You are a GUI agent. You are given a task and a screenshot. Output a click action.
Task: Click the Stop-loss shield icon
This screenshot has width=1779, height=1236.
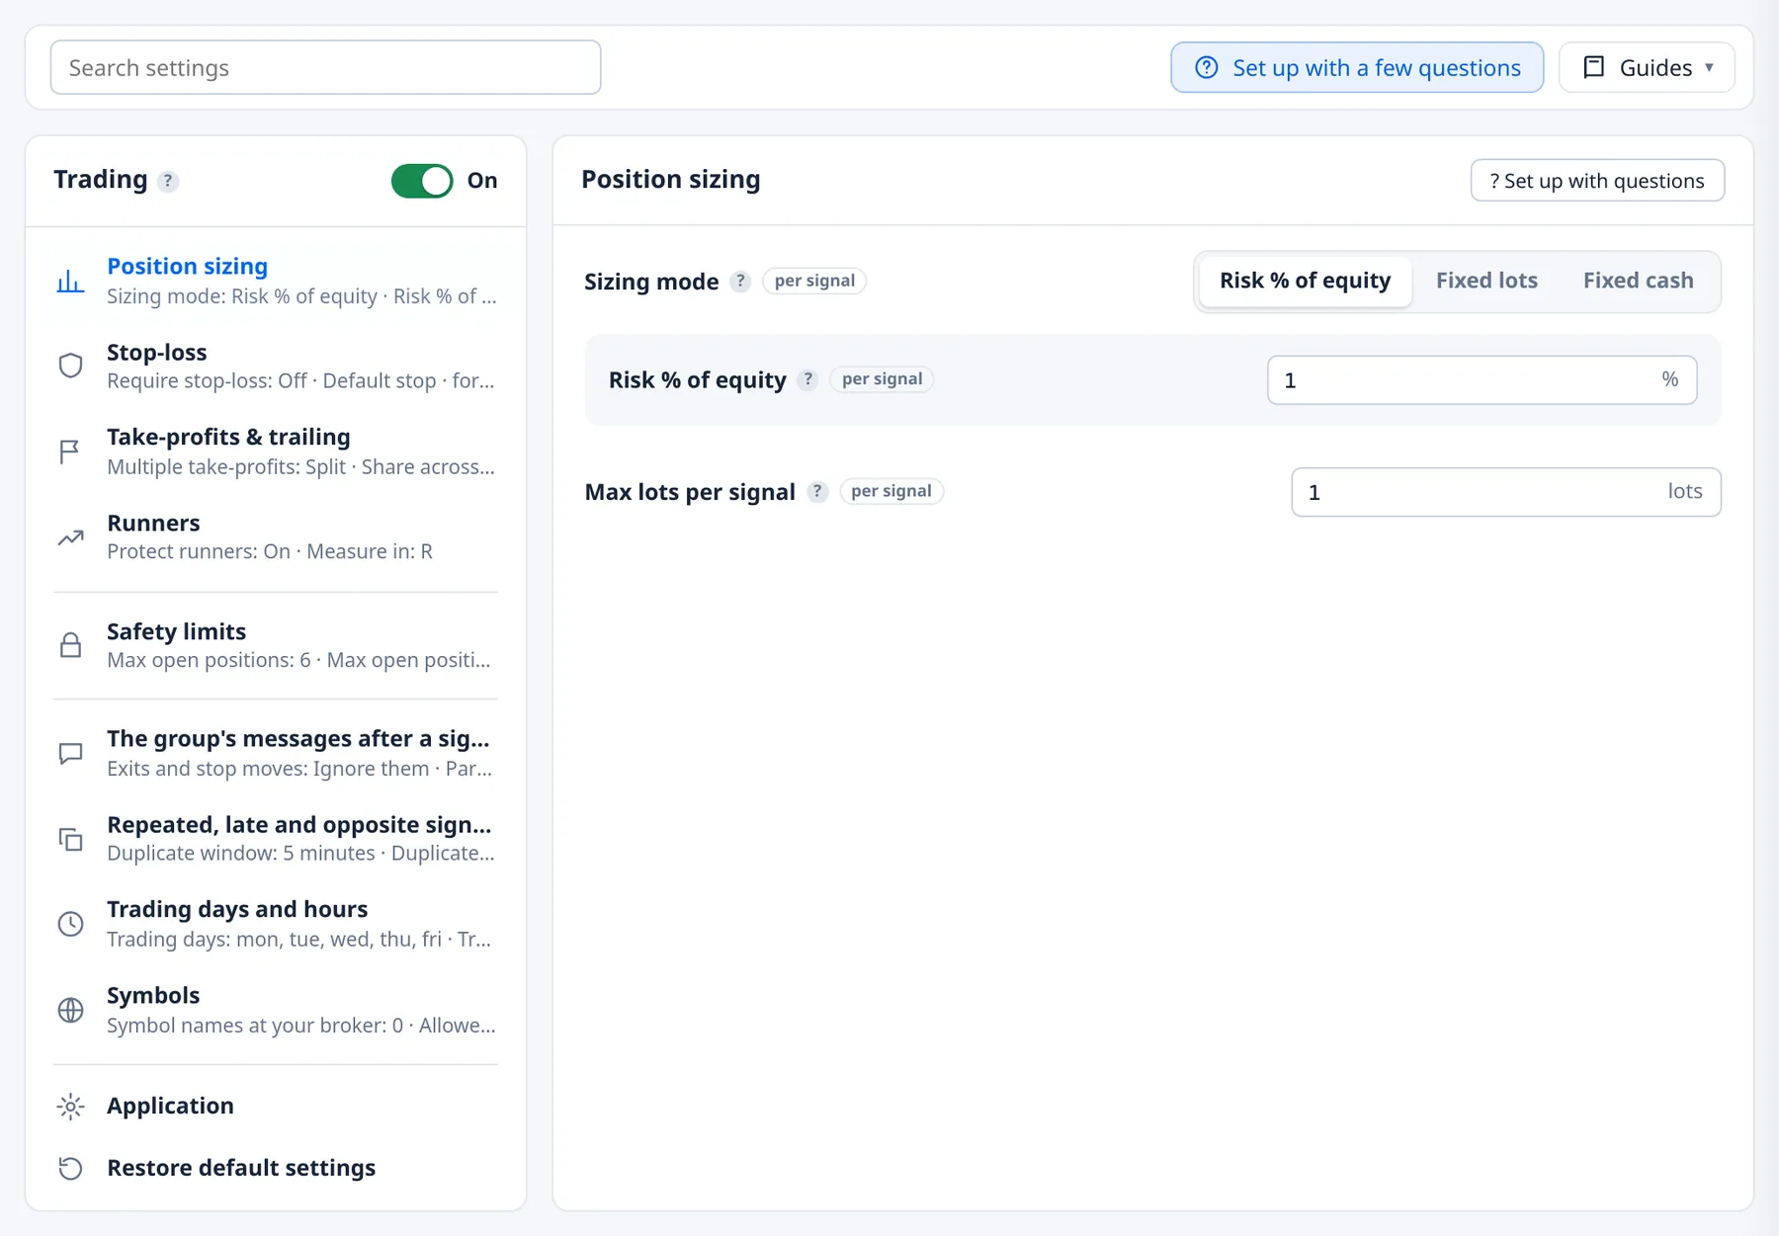[70, 366]
